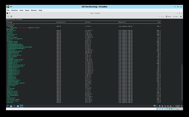The width and height of the screenshot is (189, 117).
Task: Click the network tray icon
Action: tap(168, 106)
